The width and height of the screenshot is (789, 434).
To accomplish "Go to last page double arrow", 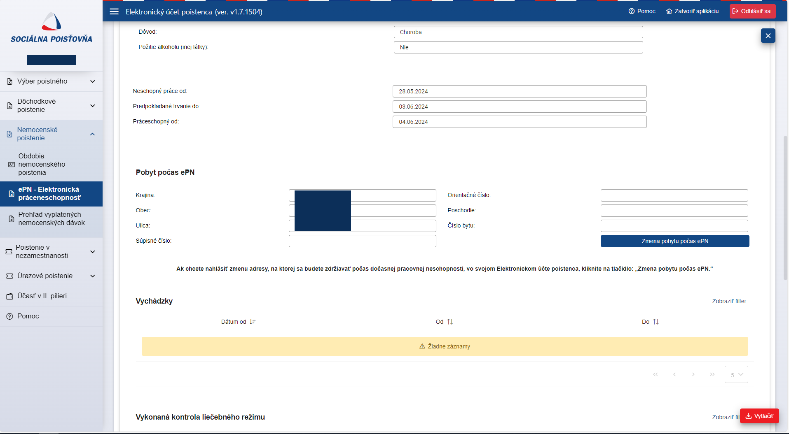I will [712, 374].
